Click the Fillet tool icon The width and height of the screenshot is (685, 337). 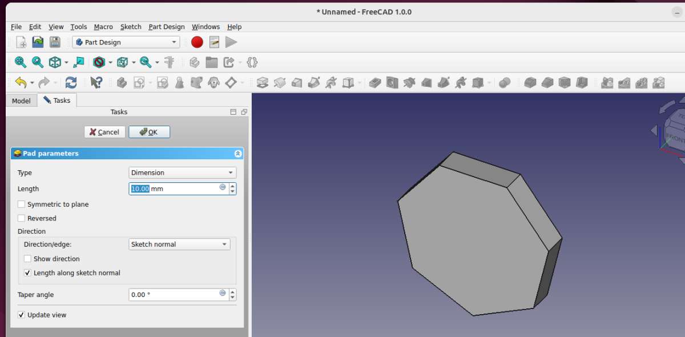[x=530, y=83]
